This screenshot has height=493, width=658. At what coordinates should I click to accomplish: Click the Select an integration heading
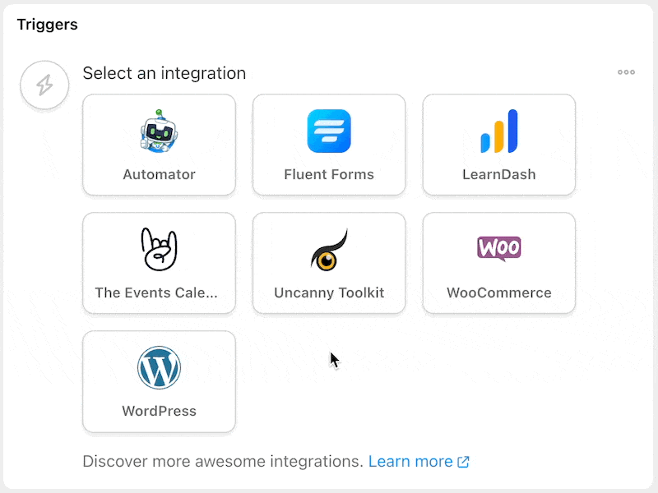(x=164, y=73)
